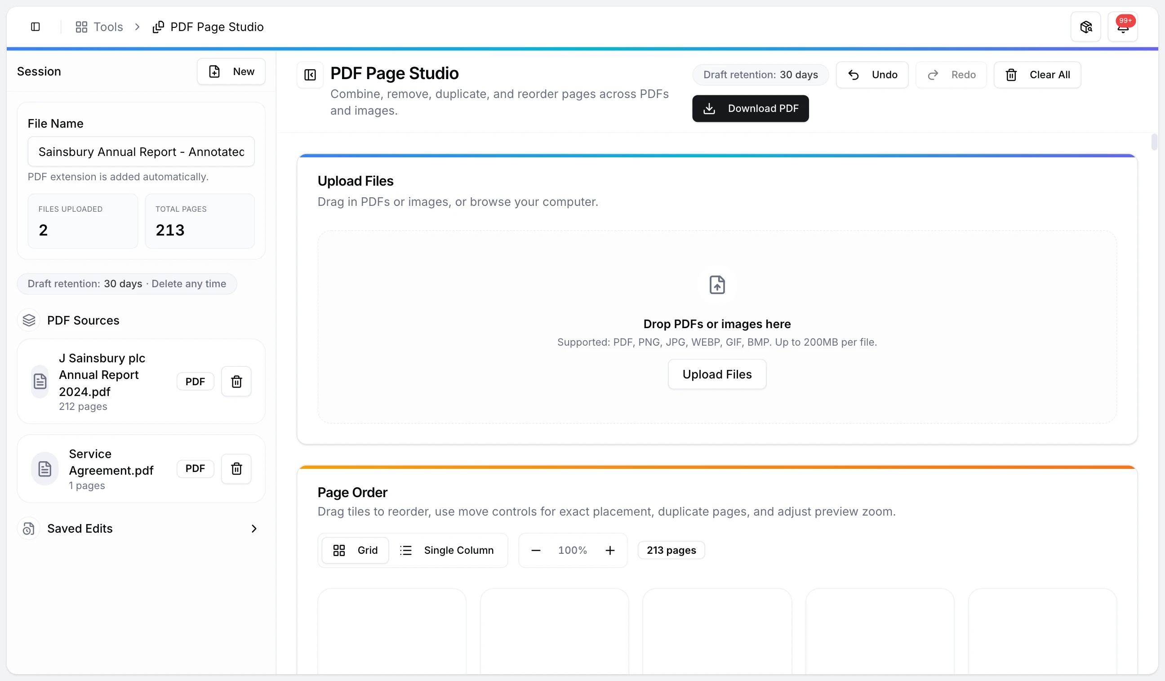Click the file upload icon in drop zone
Viewport: 1165px width, 681px height.
pos(717,285)
